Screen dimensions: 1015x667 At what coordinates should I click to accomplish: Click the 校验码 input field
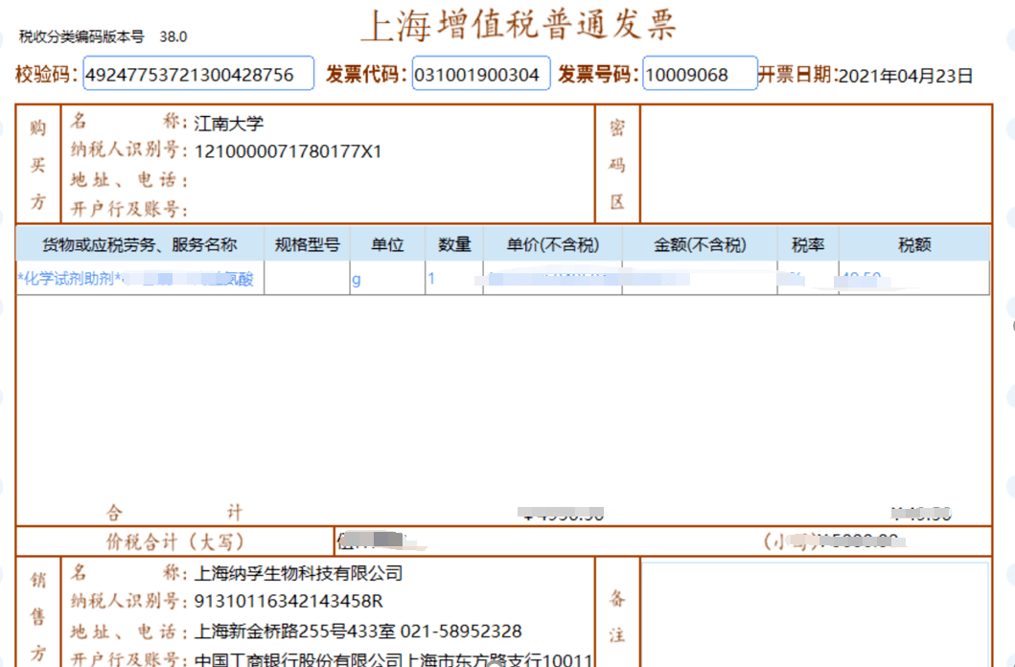coord(198,74)
